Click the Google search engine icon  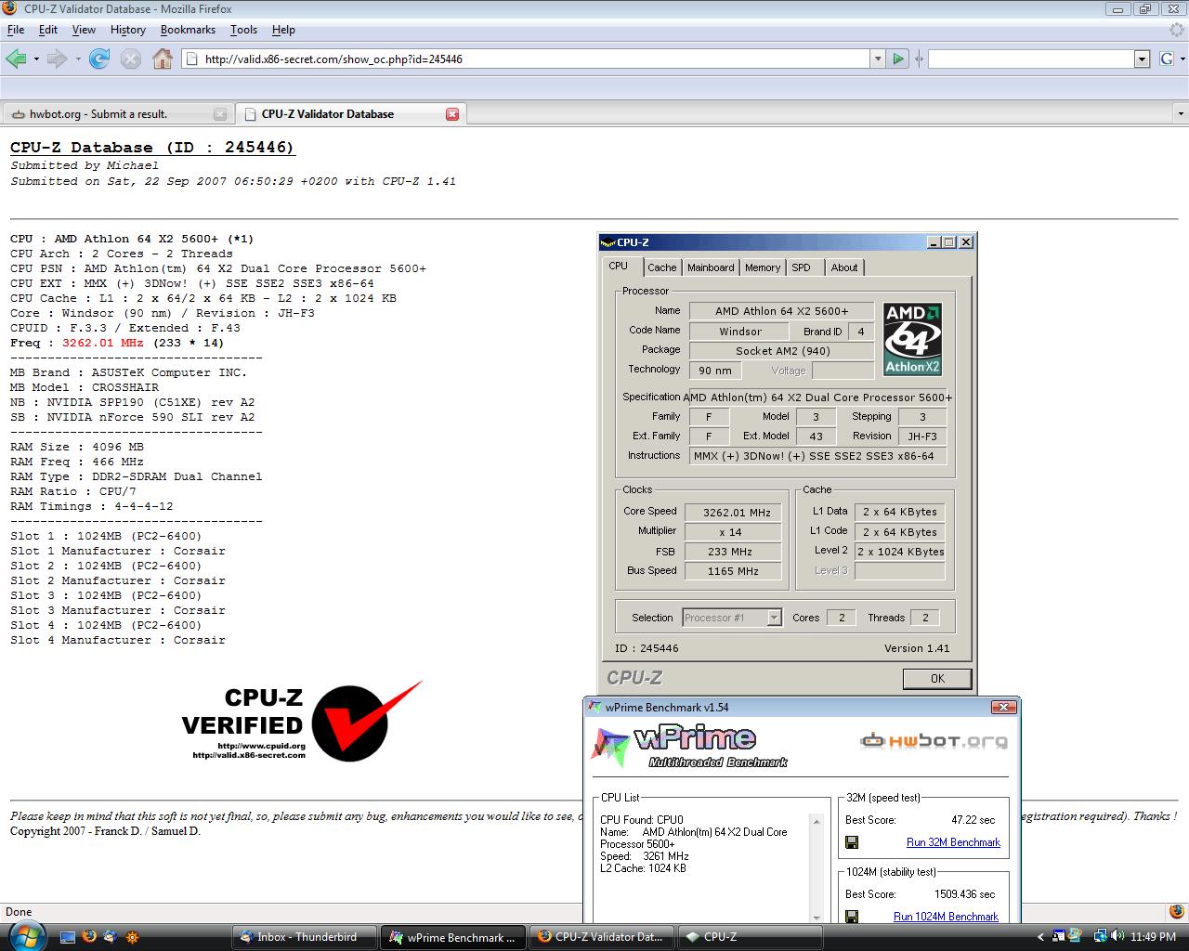coord(1167,59)
